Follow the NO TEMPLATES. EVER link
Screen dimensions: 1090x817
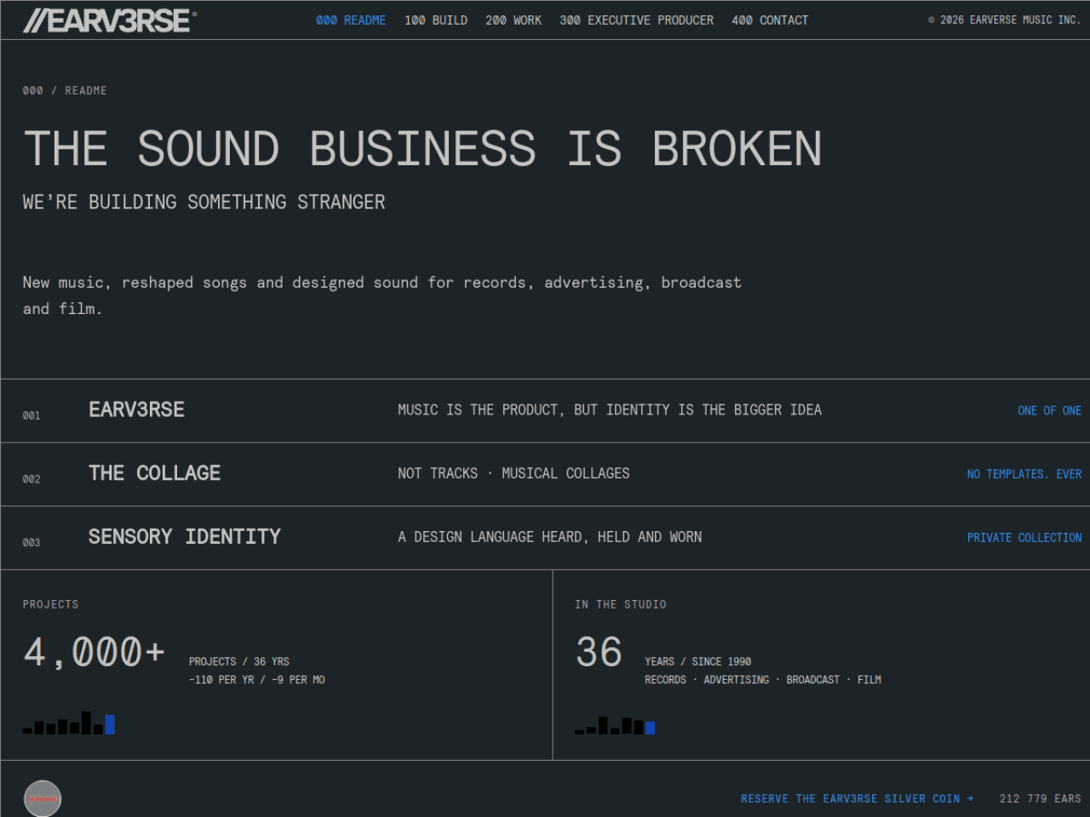coord(1024,474)
